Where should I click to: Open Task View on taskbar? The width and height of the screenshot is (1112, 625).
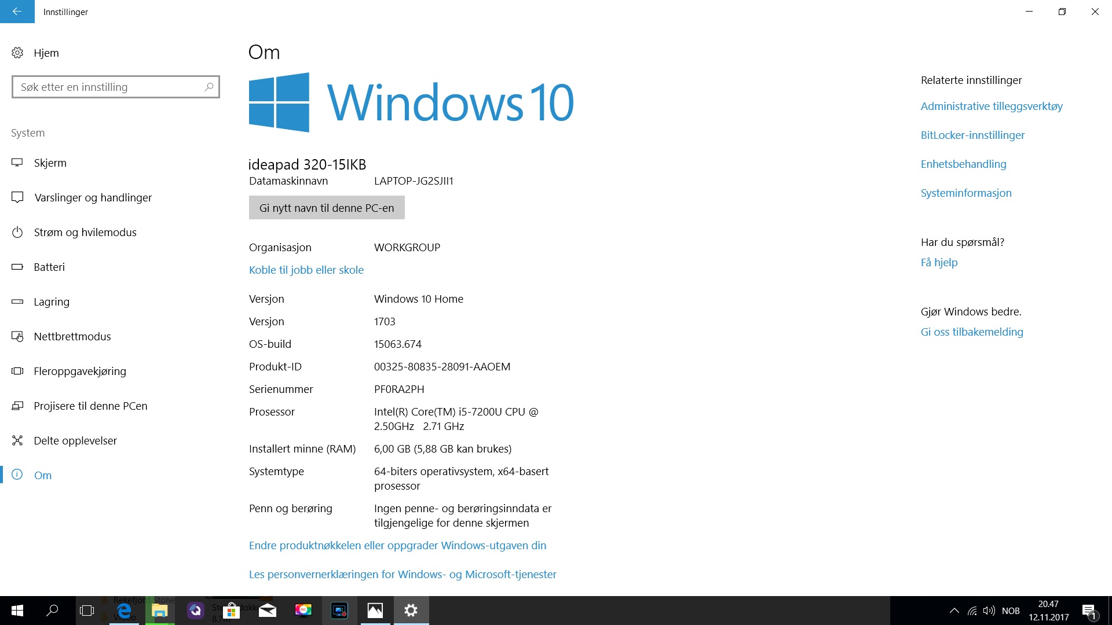tap(87, 611)
